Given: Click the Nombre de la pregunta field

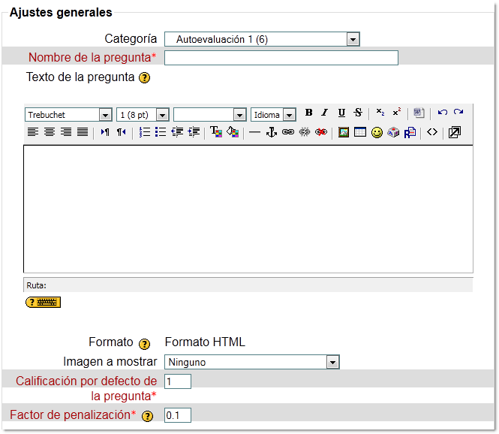Looking at the screenshot, I should [x=281, y=59].
